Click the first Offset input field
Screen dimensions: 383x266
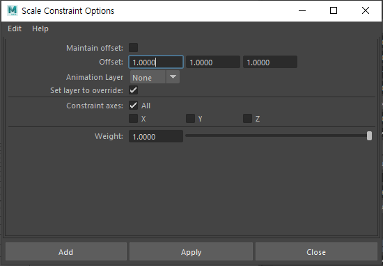click(156, 62)
